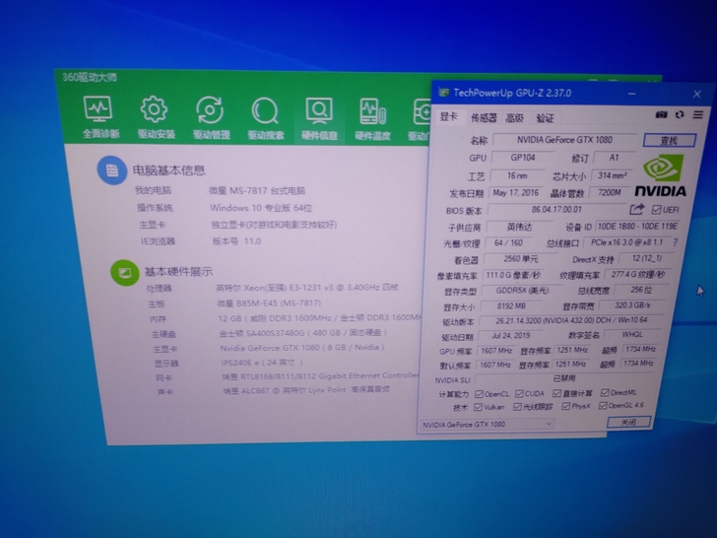Open 硬件温度 thermometer icon
This screenshot has width=717, height=538.
click(372, 119)
